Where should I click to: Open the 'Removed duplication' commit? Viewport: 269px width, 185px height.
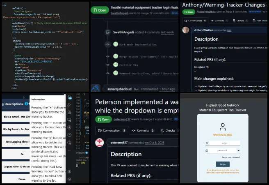[148, 74]
